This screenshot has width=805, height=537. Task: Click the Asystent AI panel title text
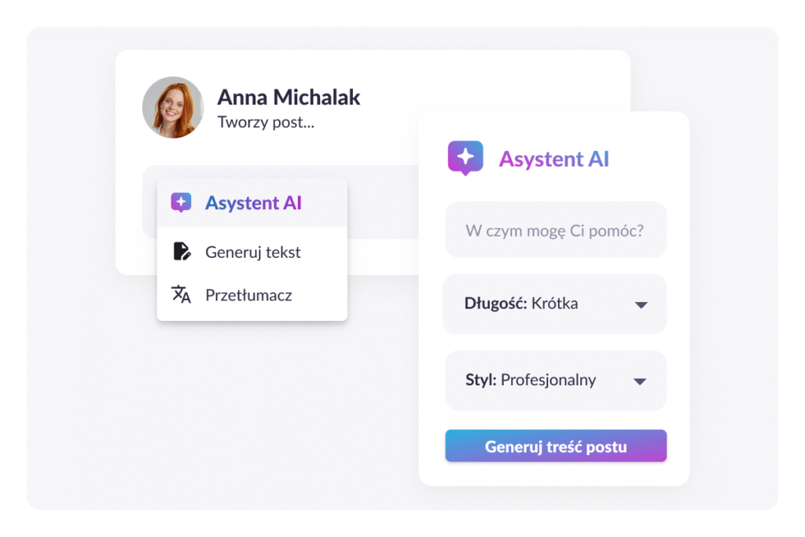[x=554, y=159]
